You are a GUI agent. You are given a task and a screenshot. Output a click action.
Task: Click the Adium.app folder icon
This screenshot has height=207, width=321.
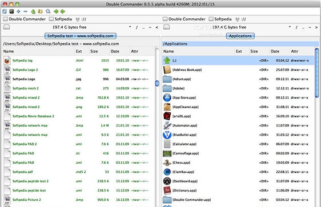(167, 79)
